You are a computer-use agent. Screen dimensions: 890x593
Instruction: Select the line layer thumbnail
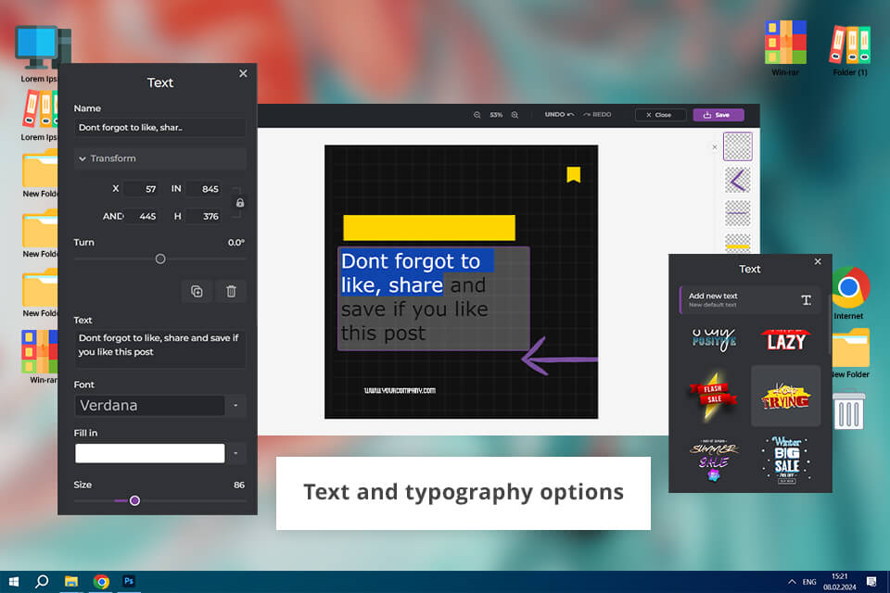click(x=738, y=213)
